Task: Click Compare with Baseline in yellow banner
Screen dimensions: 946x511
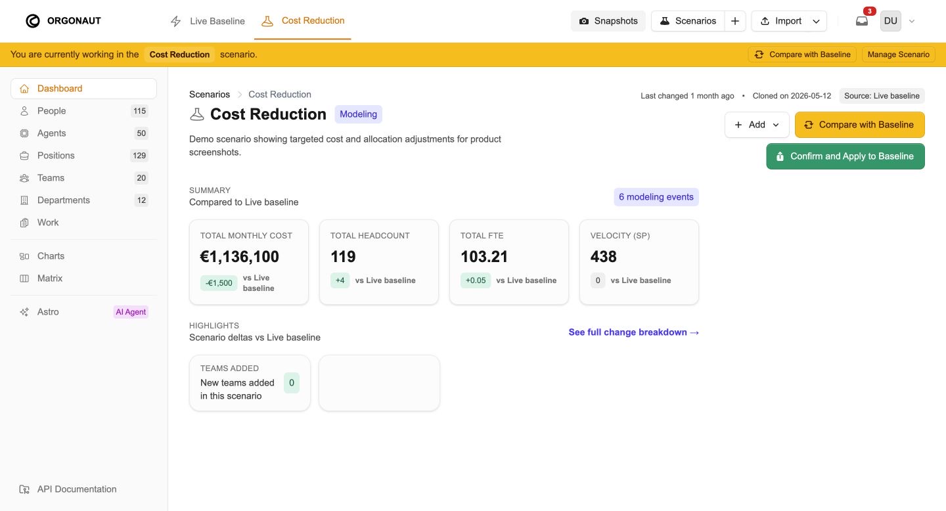Action: [x=802, y=55]
